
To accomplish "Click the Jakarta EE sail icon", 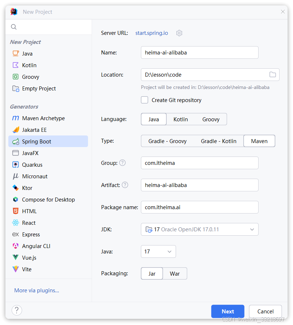I will pos(16,130).
